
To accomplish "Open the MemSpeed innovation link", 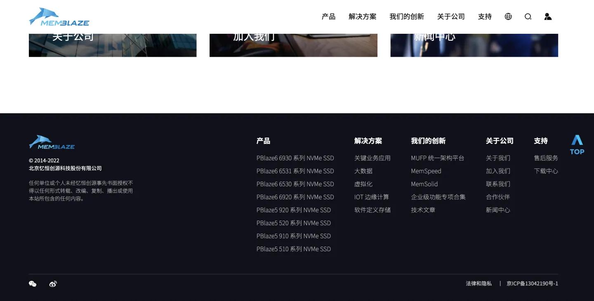I will pyautogui.click(x=426, y=171).
